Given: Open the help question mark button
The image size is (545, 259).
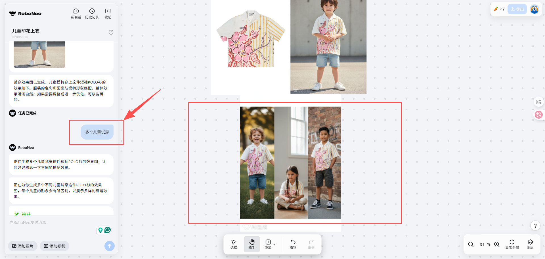Looking at the screenshot, I should [x=535, y=226].
